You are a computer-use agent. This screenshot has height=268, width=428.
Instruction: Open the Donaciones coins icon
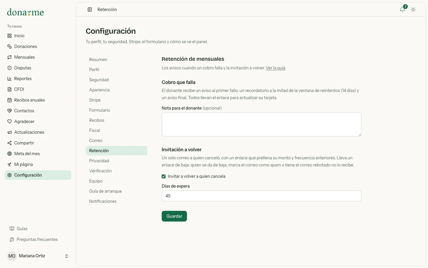coord(10,46)
